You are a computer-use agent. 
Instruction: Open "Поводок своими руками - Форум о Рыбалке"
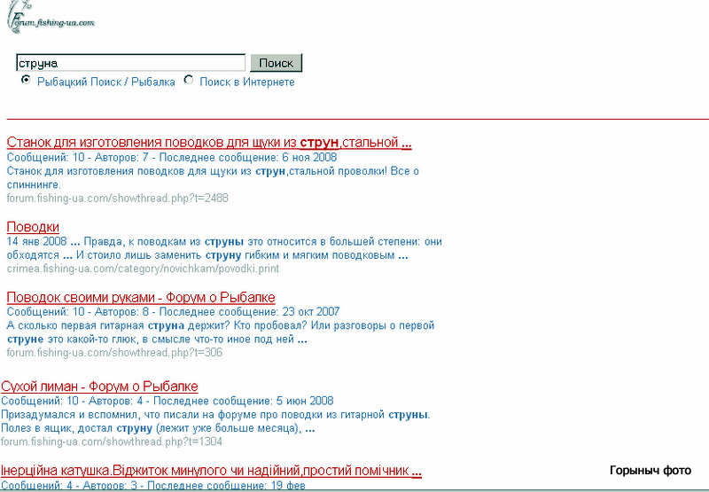[x=141, y=297]
